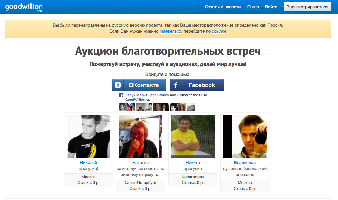Follow the ссылке link in the notice
The image size is (338, 200).
[x=219, y=31]
